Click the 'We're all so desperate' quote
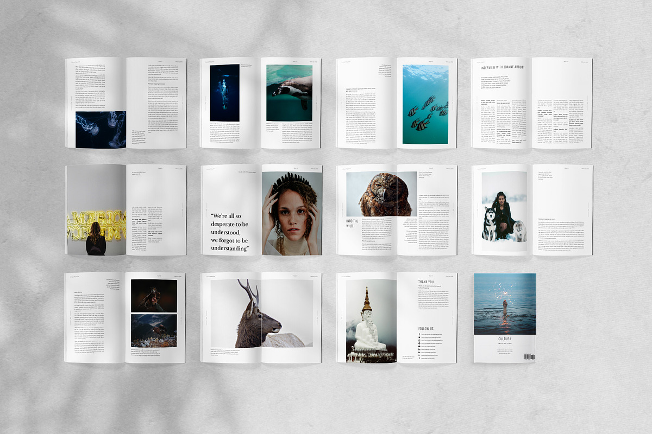The width and height of the screenshot is (652, 434). pyautogui.click(x=229, y=232)
